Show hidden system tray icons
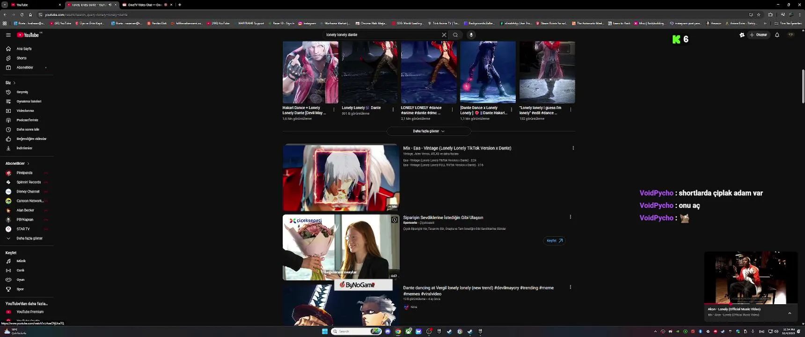The width and height of the screenshot is (805, 337). pyautogui.click(x=655, y=331)
